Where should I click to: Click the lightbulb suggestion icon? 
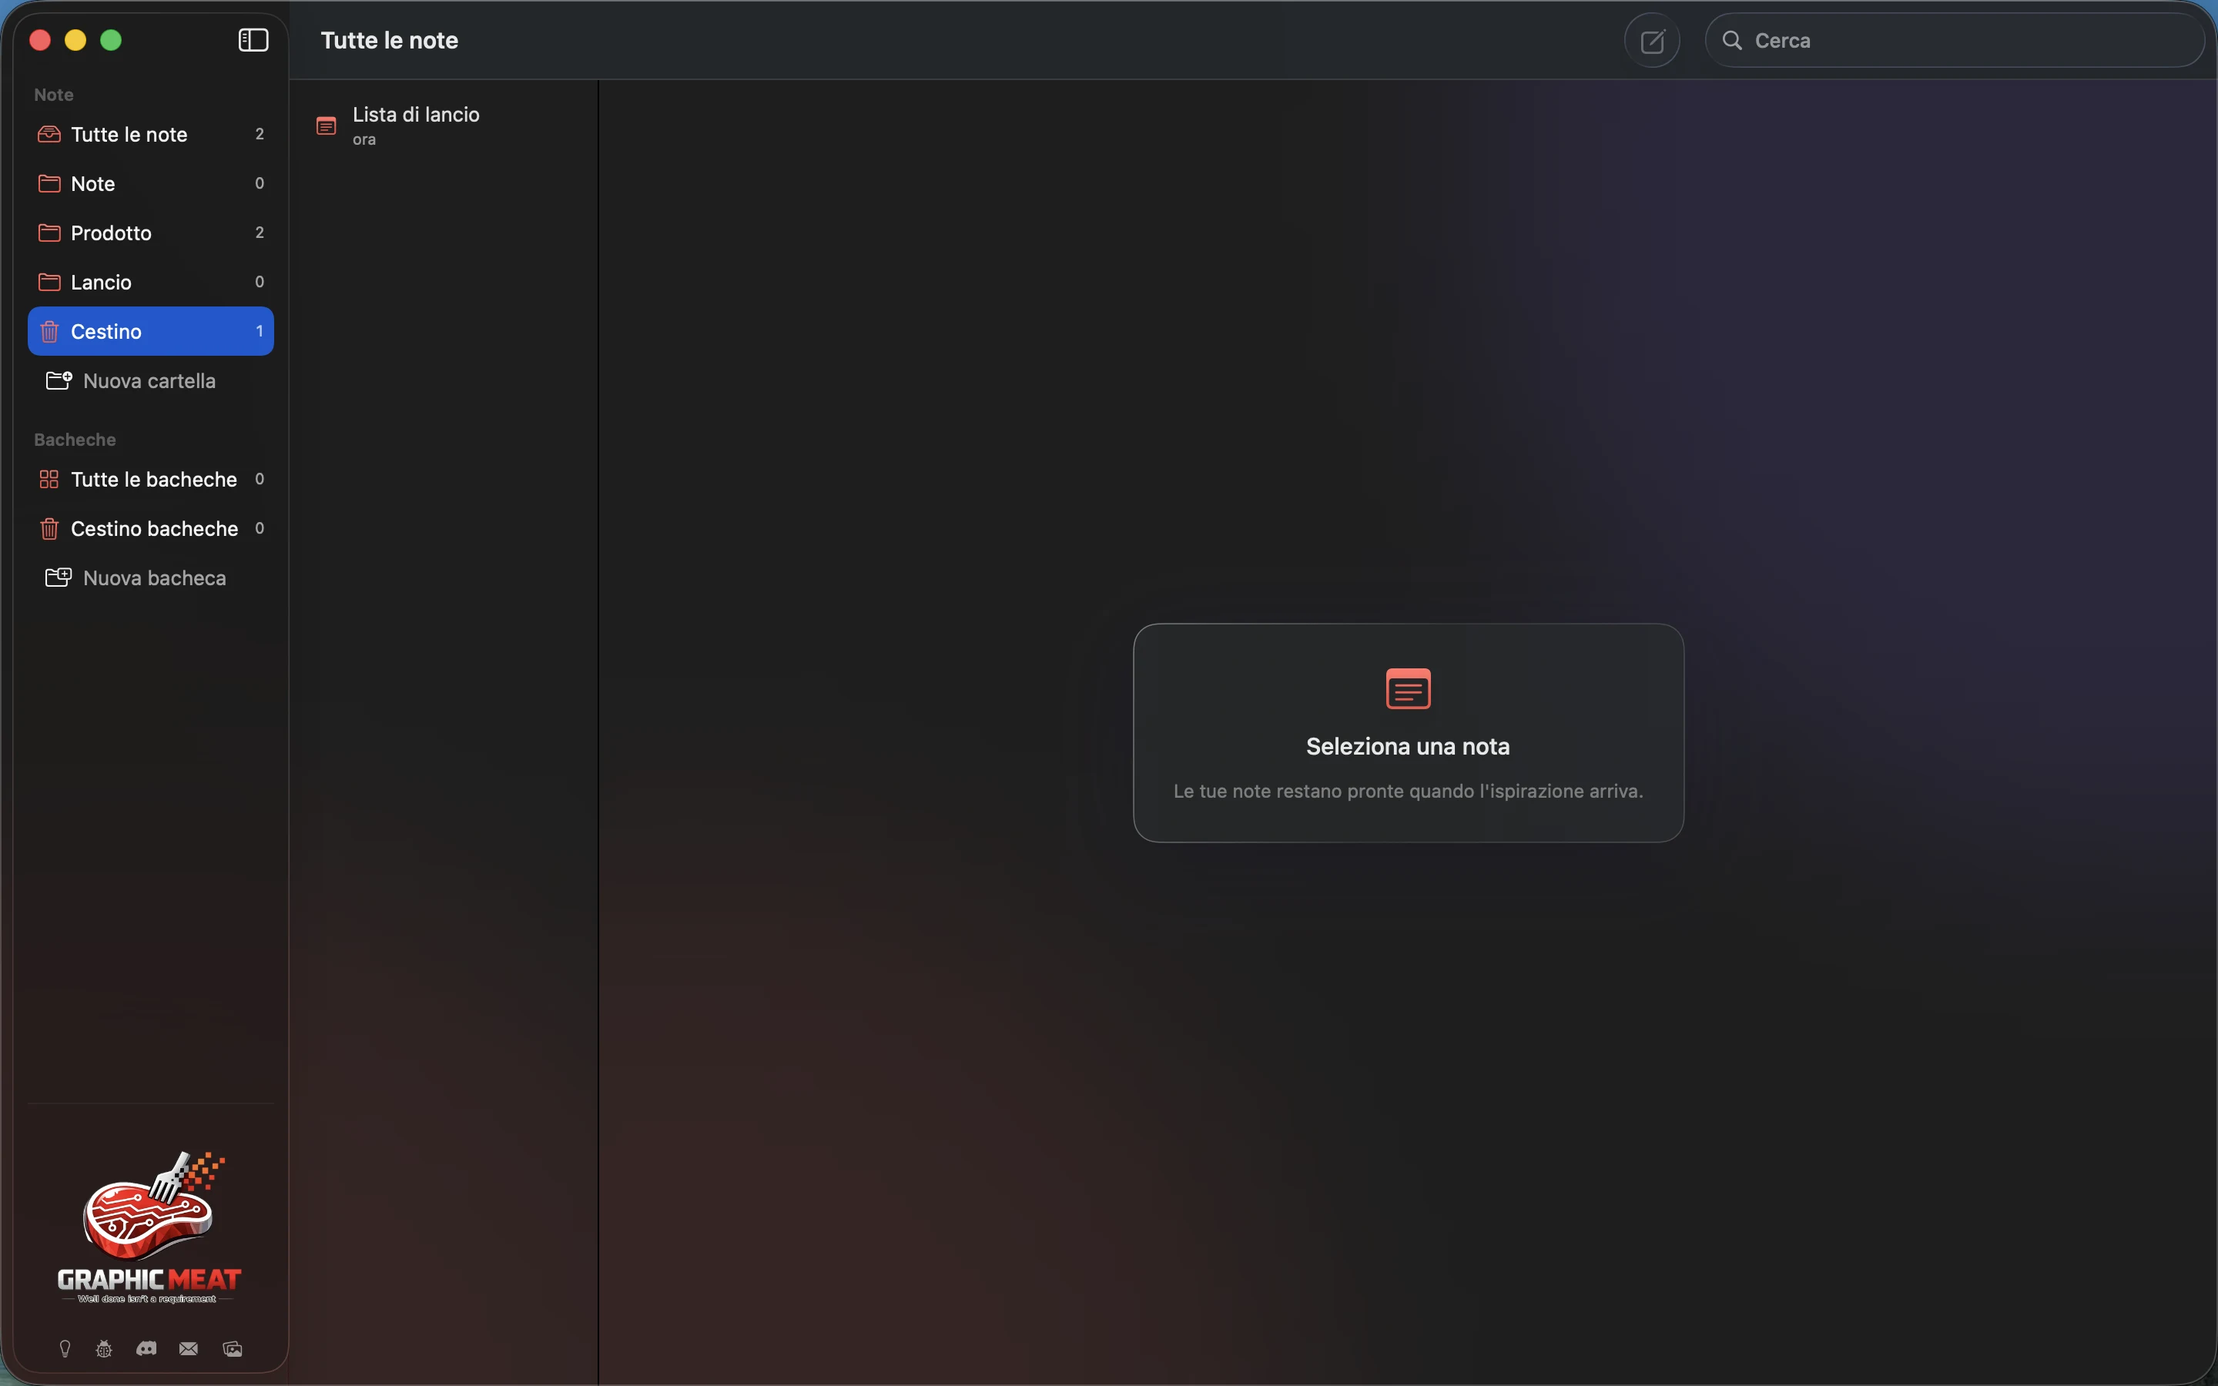[65, 1348]
